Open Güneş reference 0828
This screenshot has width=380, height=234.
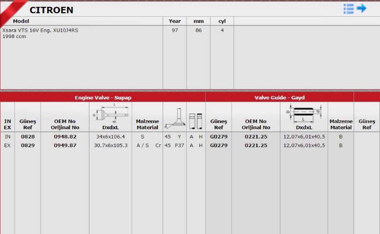[28, 136]
